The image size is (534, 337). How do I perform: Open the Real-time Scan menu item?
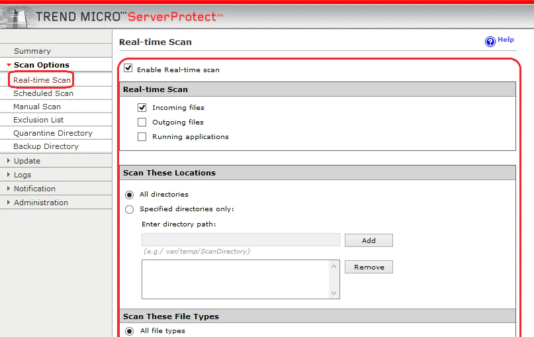(x=42, y=80)
